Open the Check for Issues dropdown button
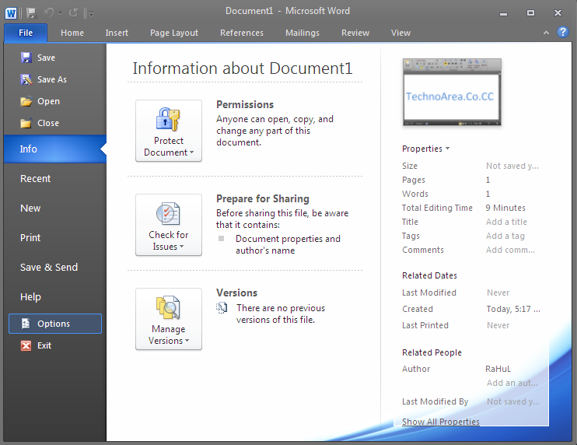Viewport: 577px width, 445px height. [169, 225]
